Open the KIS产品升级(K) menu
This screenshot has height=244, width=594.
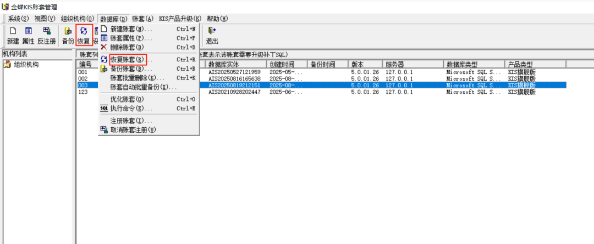coord(180,19)
